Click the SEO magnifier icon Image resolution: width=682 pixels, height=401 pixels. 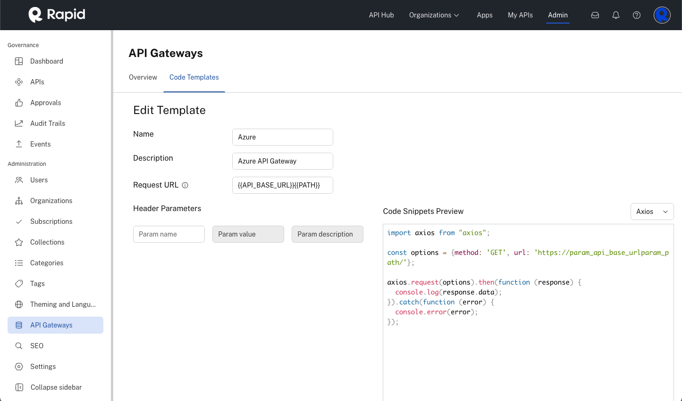pyautogui.click(x=19, y=346)
